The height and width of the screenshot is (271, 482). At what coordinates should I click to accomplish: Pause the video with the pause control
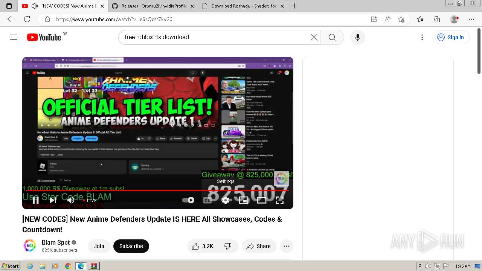[x=35, y=200]
